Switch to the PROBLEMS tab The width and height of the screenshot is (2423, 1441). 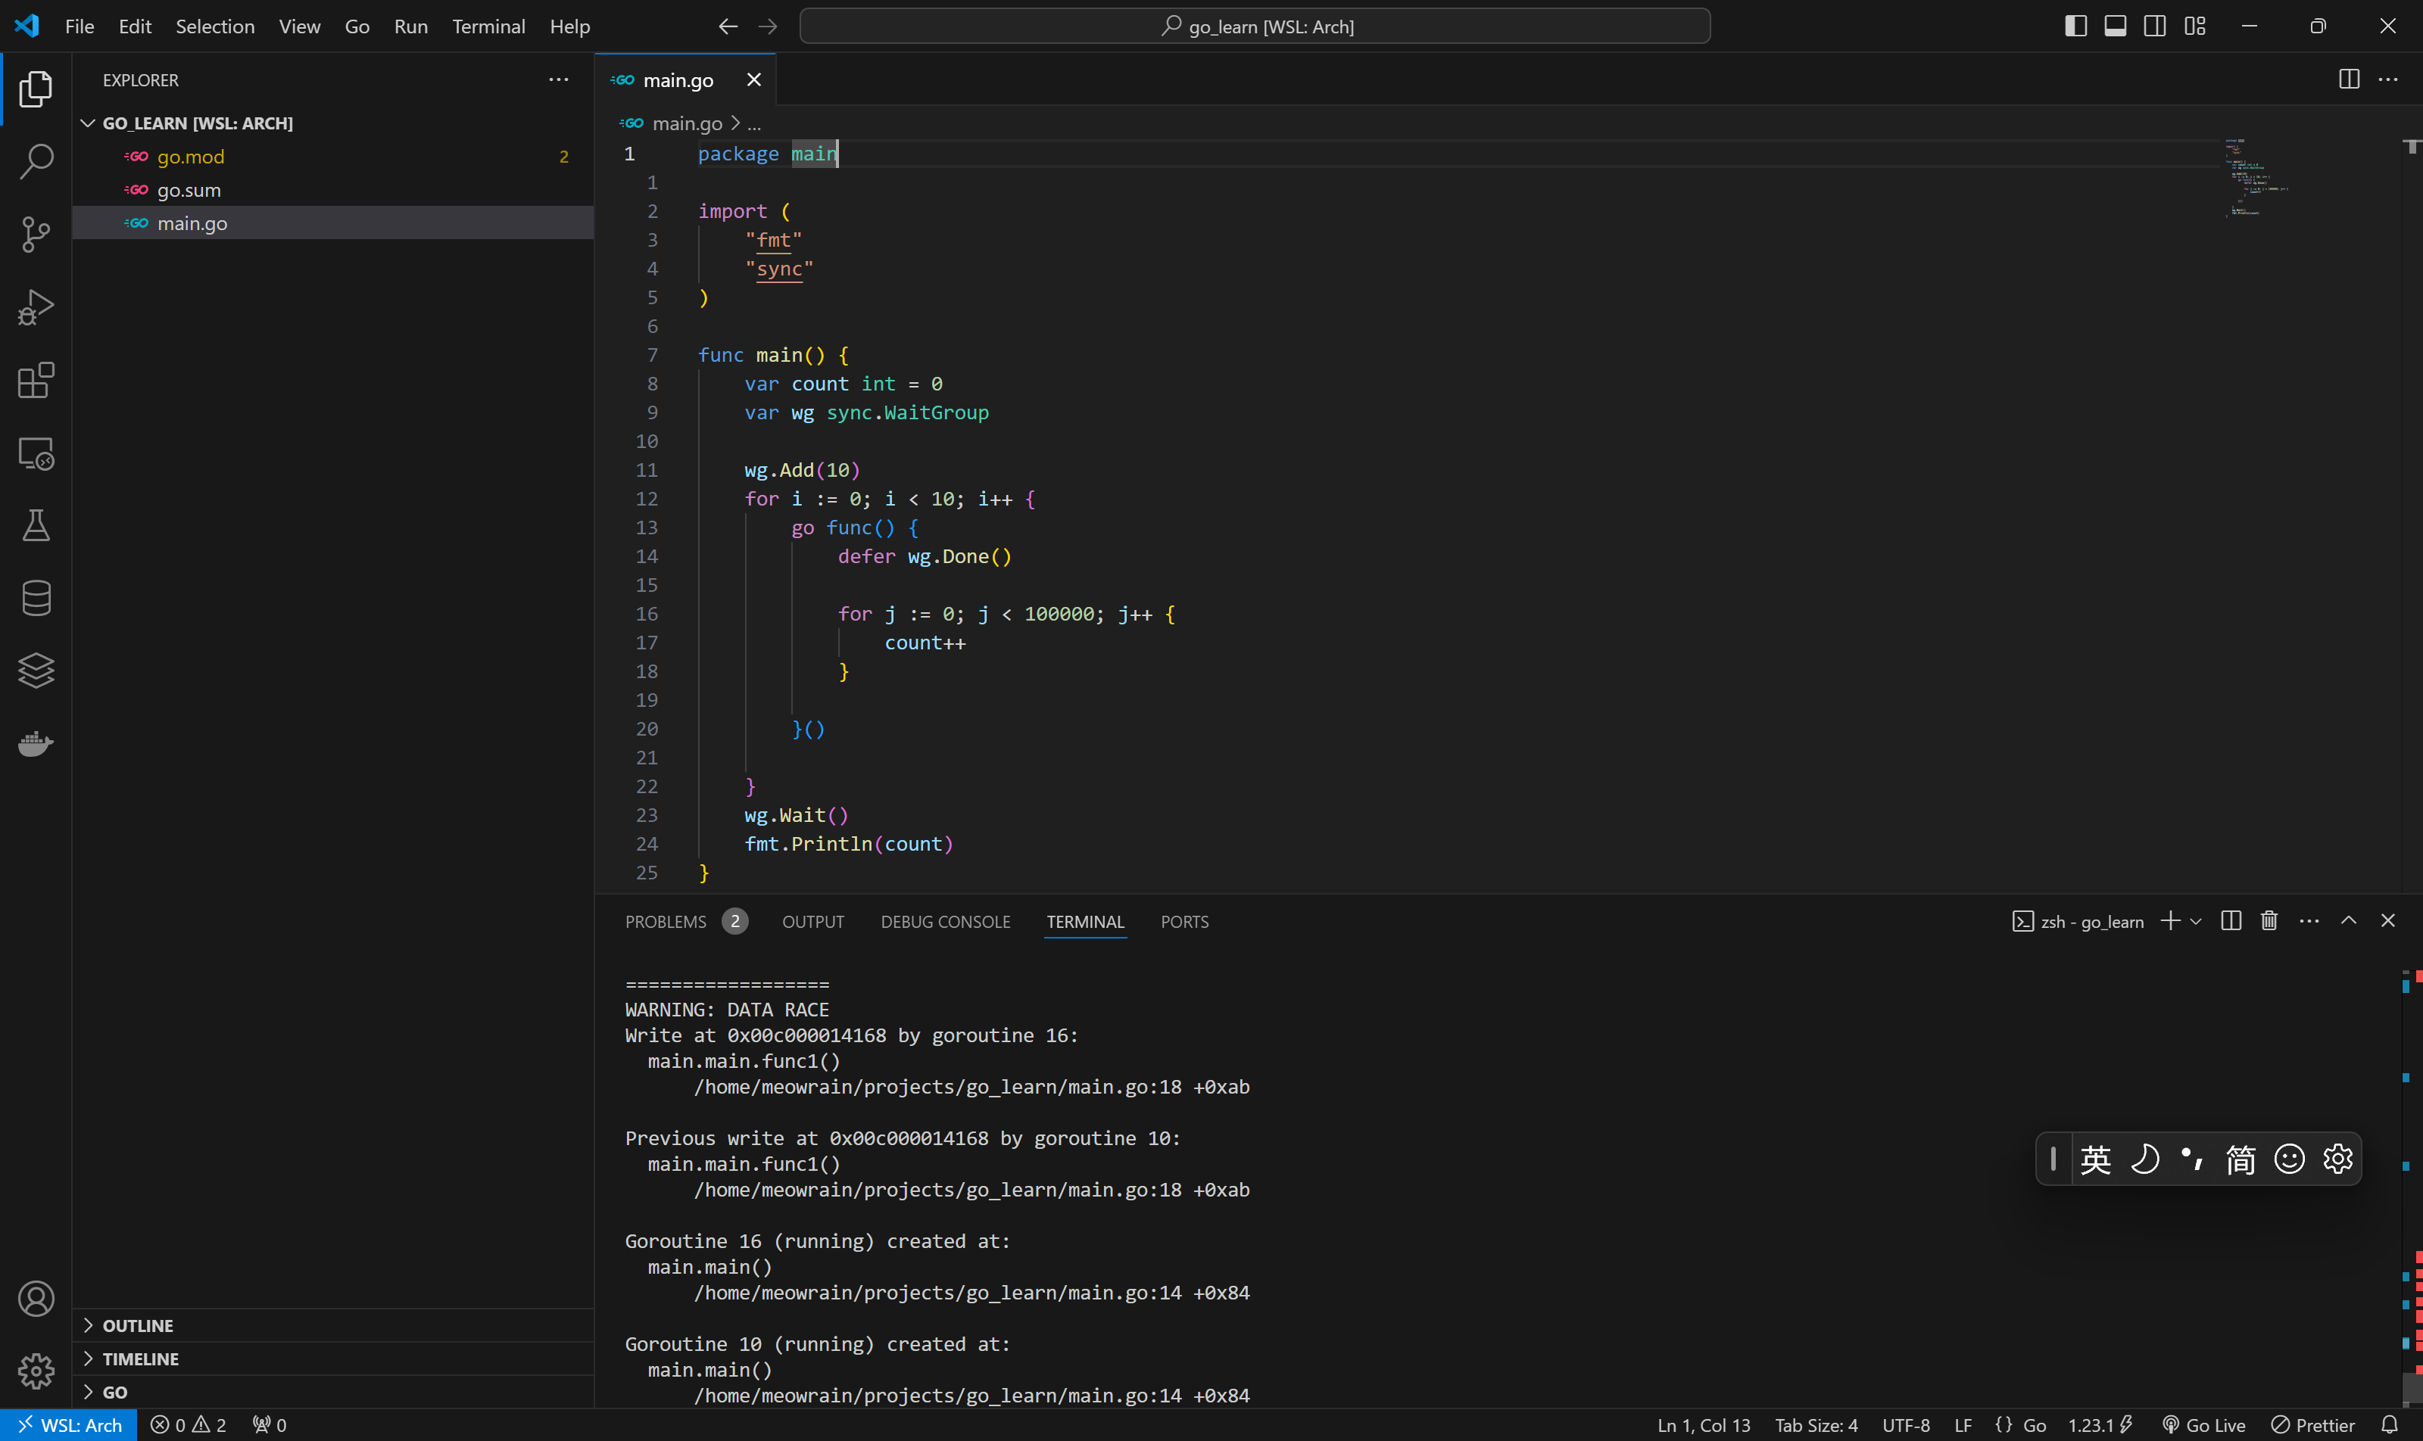[x=666, y=922]
